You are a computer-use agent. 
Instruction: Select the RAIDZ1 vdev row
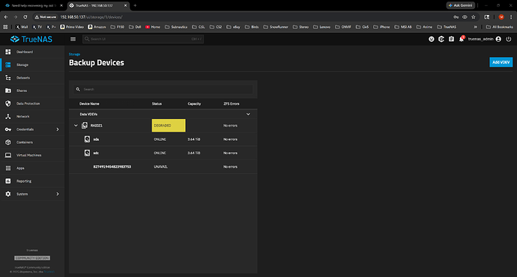click(163, 126)
